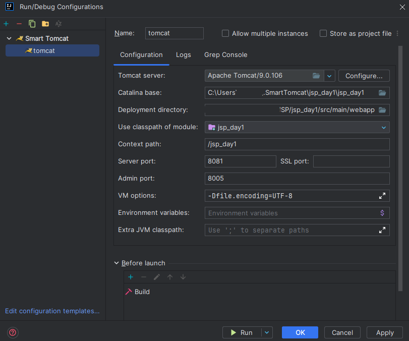The width and height of the screenshot is (409, 341).
Task: Open help with question mark icon
Action: point(13,332)
